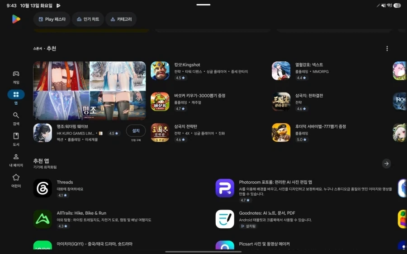Tap the top-center drag handle
407x254 pixels.
click(203, 5)
